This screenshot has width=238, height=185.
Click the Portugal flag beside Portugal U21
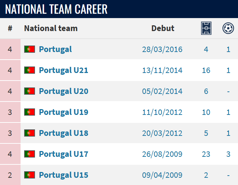(30, 70)
